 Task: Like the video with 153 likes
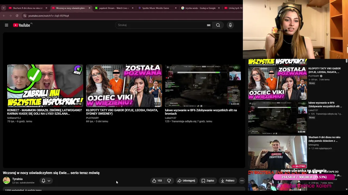point(157,181)
